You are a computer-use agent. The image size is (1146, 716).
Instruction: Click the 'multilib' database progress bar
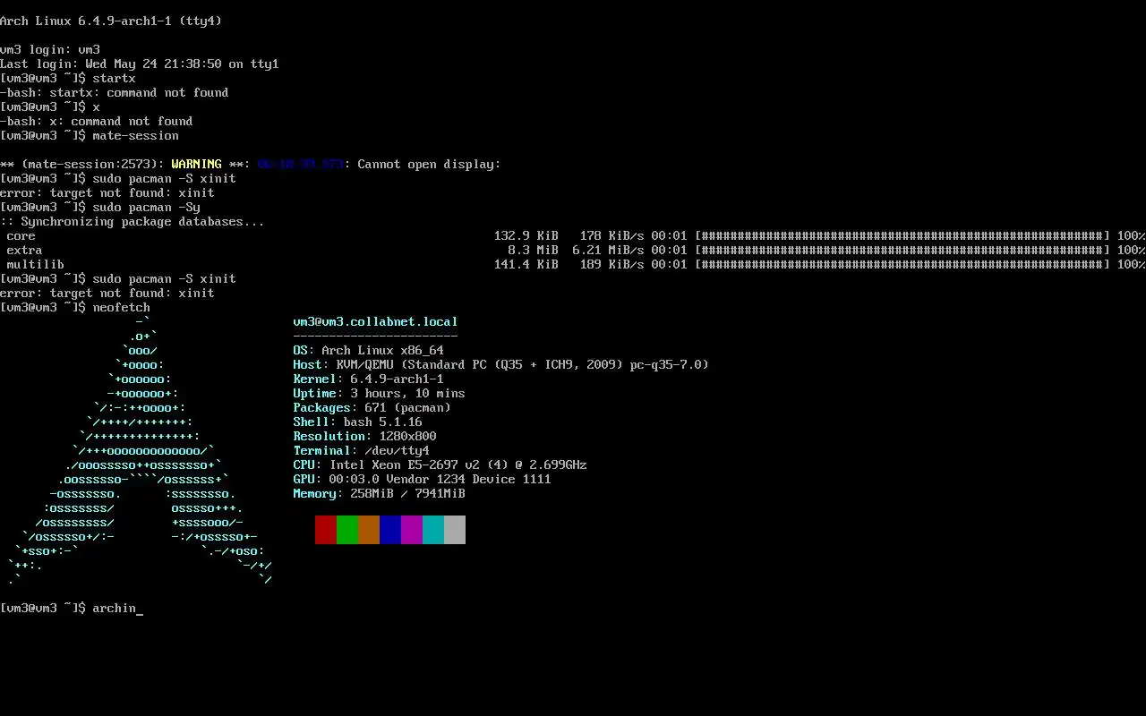[x=902, y=264]
